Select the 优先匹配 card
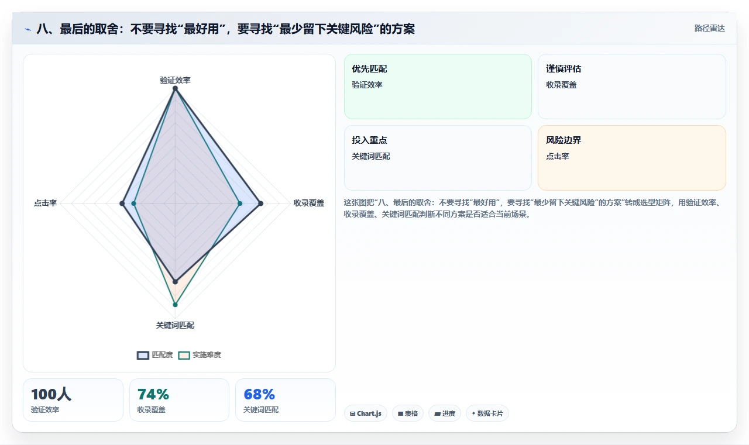The height and width of the screenshot is (445, 749). (x=438, y=87)
